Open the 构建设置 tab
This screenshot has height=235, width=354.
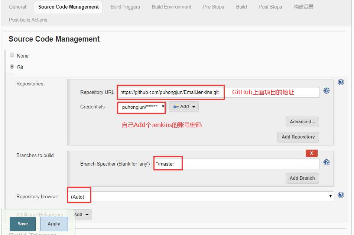[303, 7]
